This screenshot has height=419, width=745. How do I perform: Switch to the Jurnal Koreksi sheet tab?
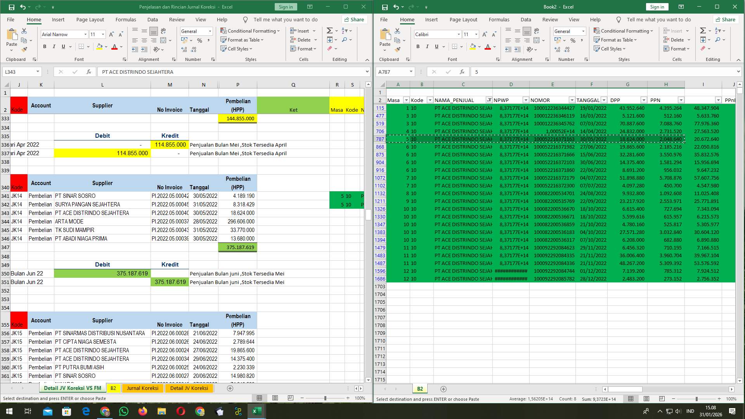click(x=143, y=388)
